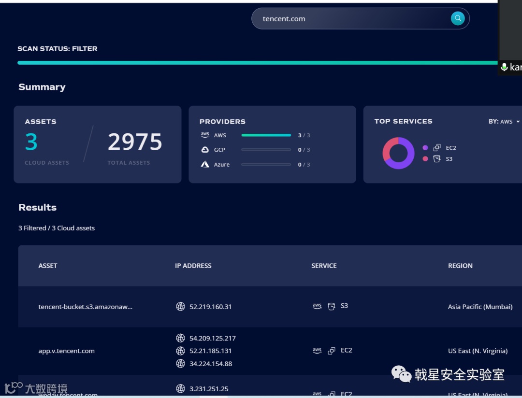
Task: Click the US East (N. Virginia) cell for app.v.tencent.com
Action: tap(478, 351)
